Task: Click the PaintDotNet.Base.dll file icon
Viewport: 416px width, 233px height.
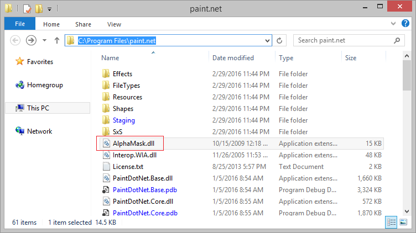Action: point(106,178)
